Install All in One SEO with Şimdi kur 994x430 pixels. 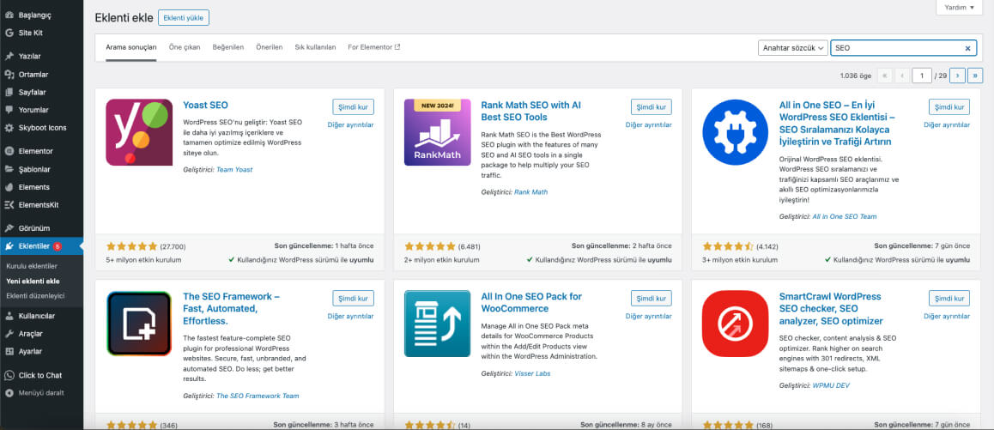point(949,106)
